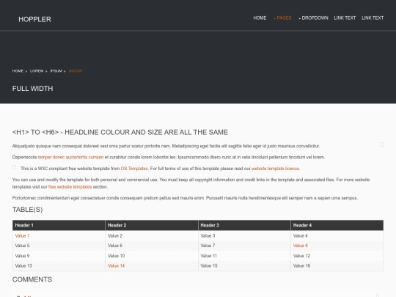Go to IPSUM in the breadcrumb
The width and height of the screenshot is (396, 297).
[x=56, y=71]
